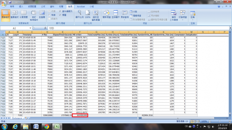The image size is (232, 130).
Task: Click the round Office button
Action: coord(4,4)
